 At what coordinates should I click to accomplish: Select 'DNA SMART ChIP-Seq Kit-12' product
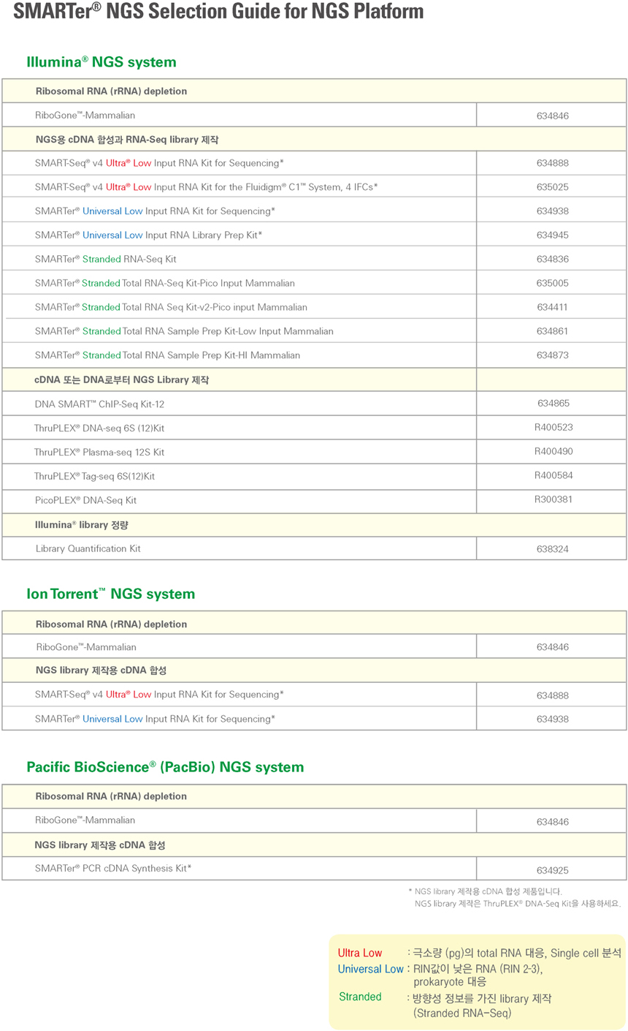(x=99, y=404)
